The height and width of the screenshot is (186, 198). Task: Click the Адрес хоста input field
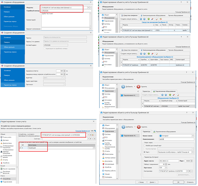coord(169,161)
